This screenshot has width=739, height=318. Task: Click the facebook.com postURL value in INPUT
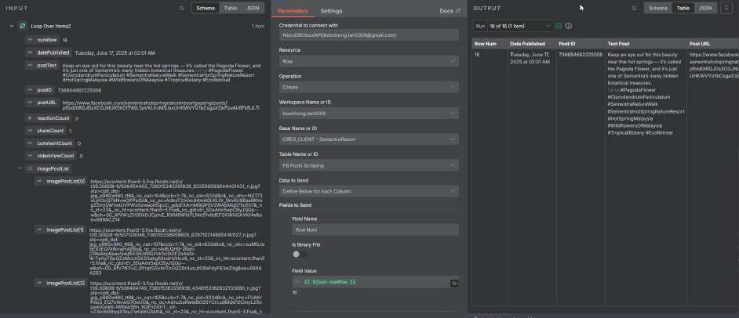(x=161, y=106)
